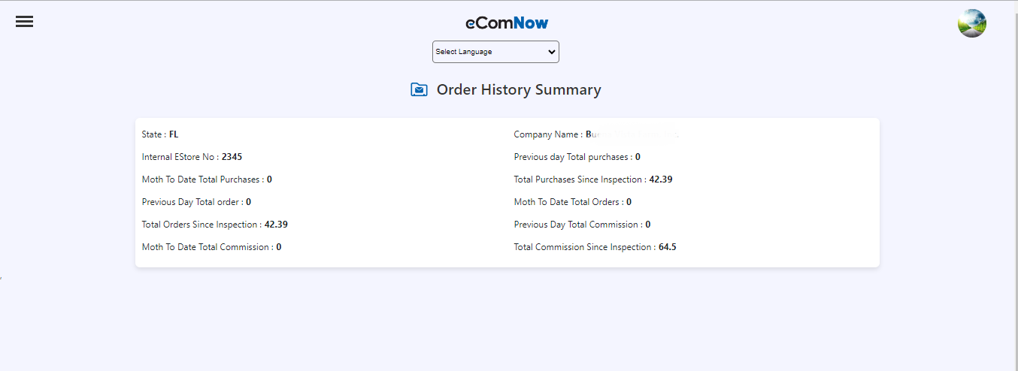Click the chevron arrow on the language selector
Viewport: 1018px width, 371px height.
(552, 52)
